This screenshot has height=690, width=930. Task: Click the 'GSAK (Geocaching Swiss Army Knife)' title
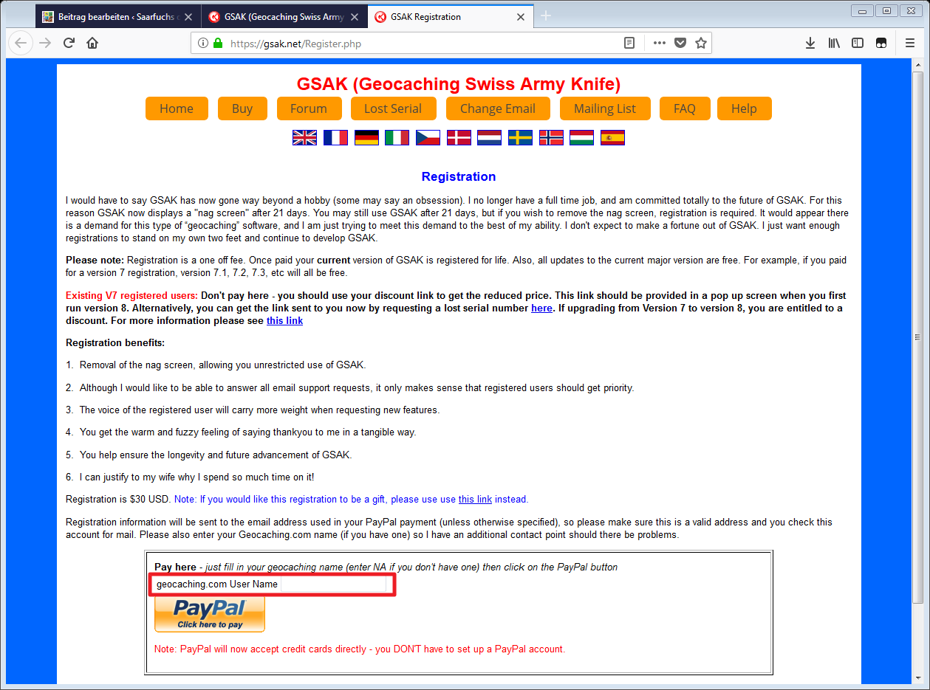(459, 83)
